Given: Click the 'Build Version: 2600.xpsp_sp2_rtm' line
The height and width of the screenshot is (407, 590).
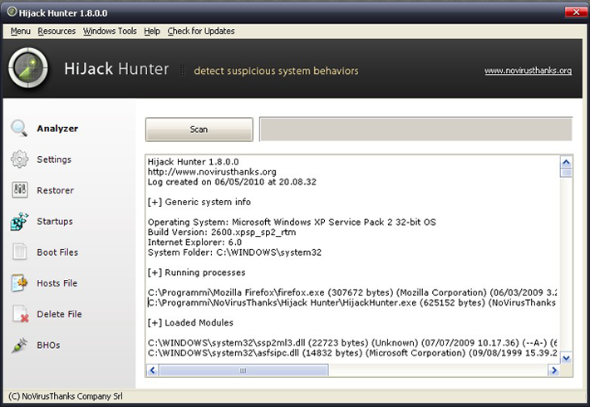Looking at the screenshot, I should 222,232.
